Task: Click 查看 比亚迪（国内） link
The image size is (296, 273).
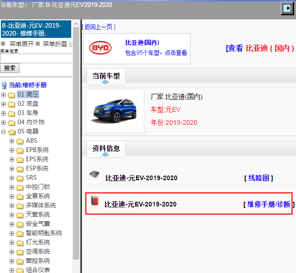Action: point(260,48)
